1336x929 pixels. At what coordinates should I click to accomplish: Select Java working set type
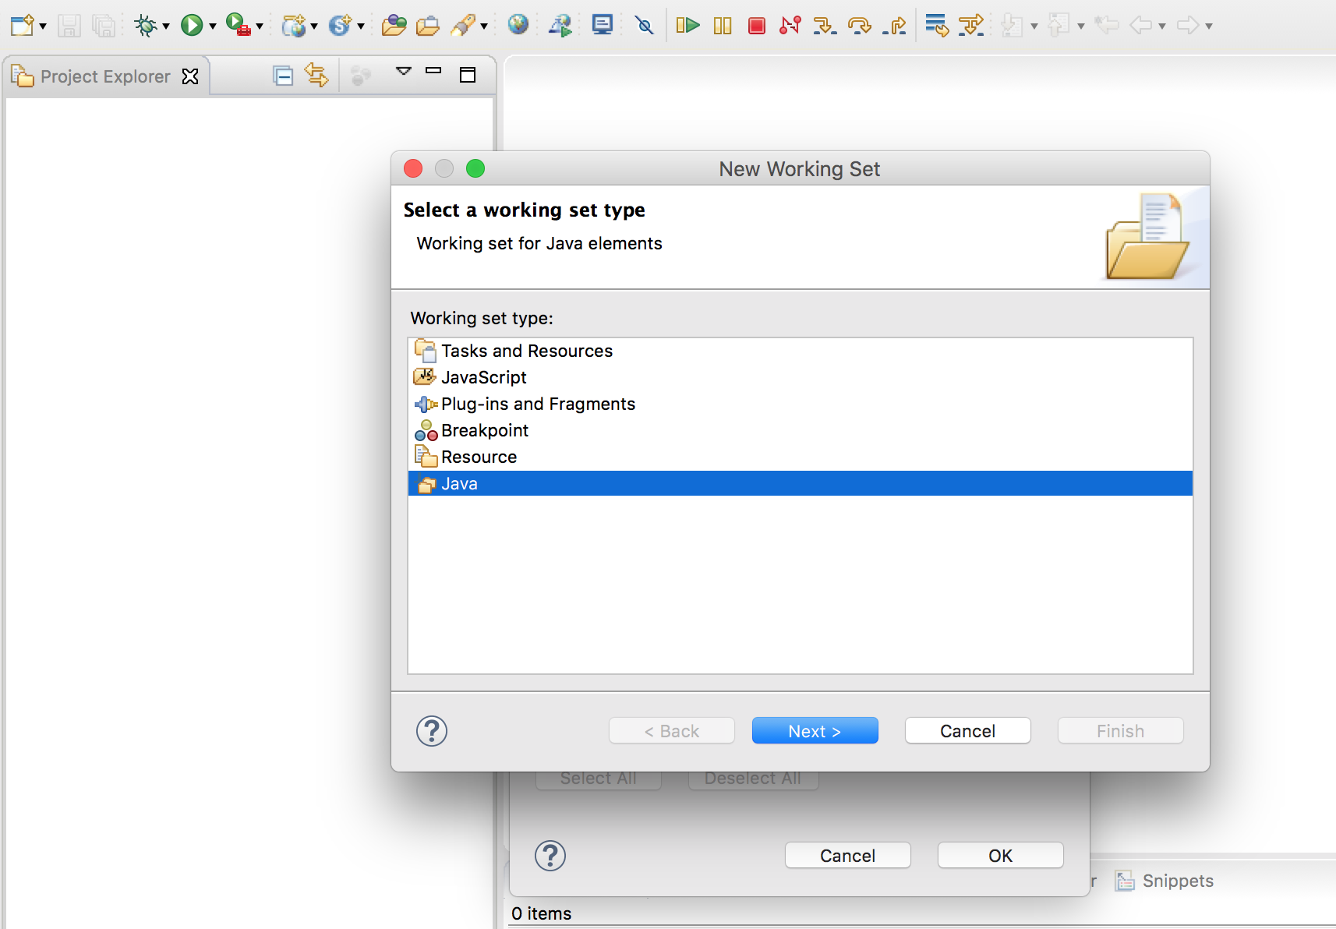[801, 483]
